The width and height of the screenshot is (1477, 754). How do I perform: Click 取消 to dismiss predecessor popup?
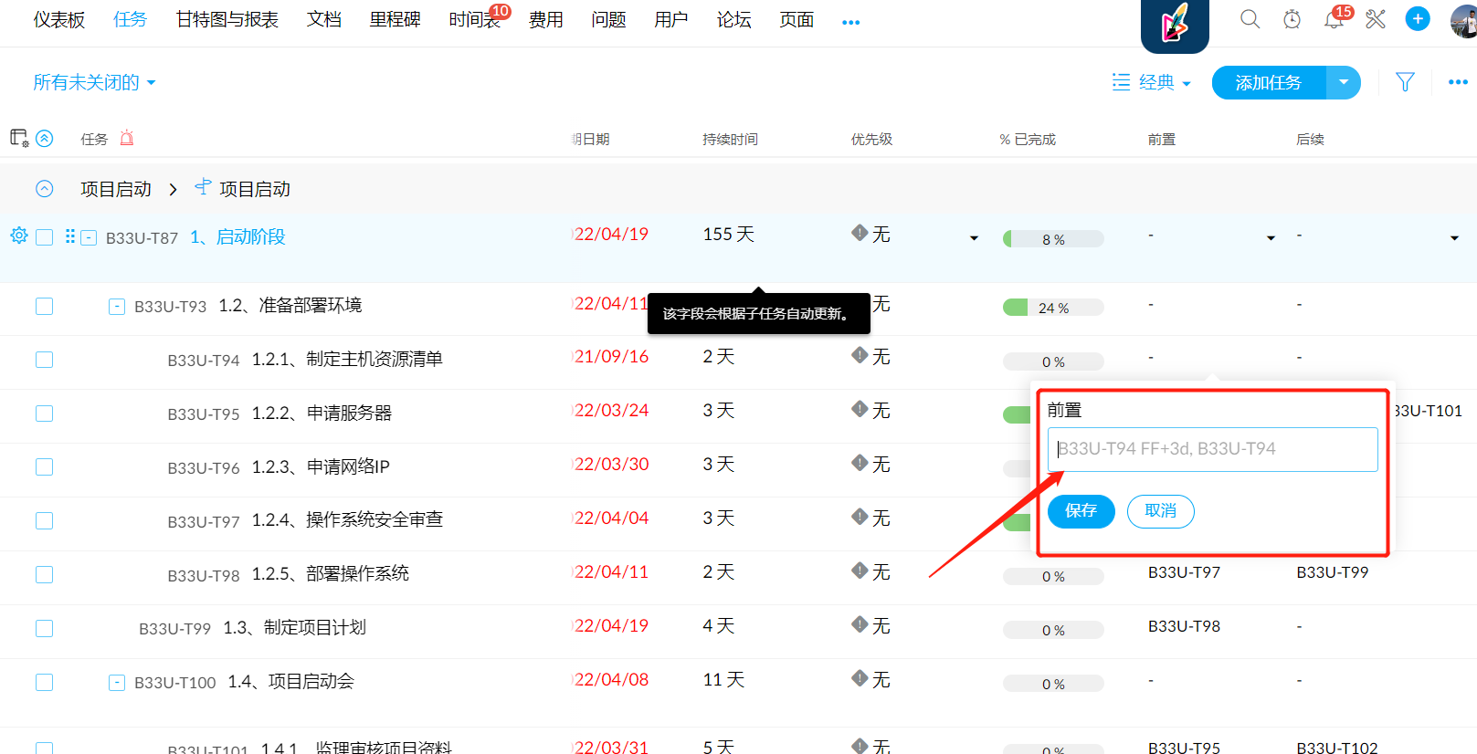click(x=1160, y=511)
